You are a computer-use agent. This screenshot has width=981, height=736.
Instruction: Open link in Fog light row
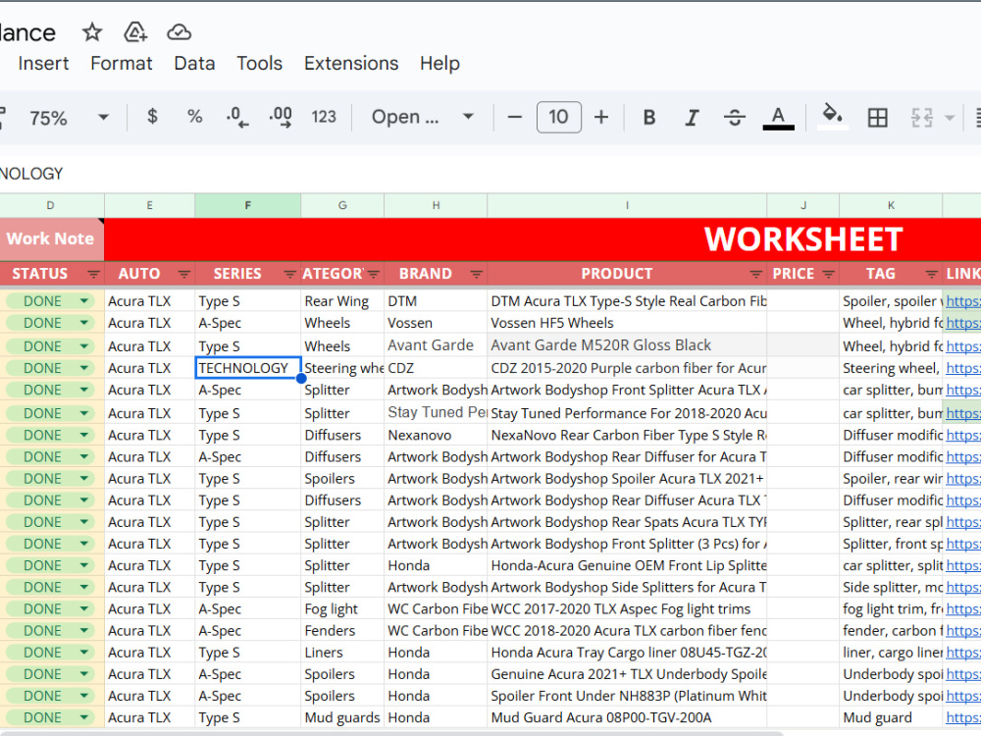tap(963, 609)
